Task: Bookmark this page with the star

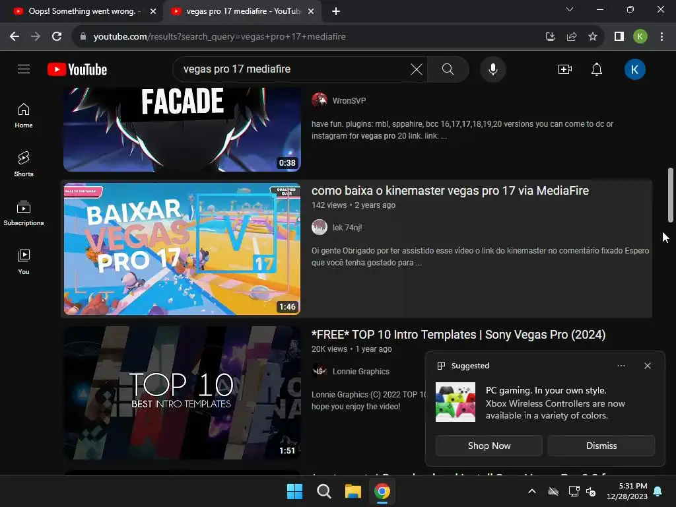Action: pos(593,37)
